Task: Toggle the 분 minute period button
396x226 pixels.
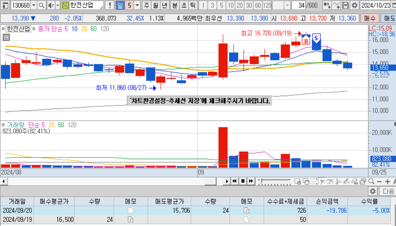Action: 174,5
